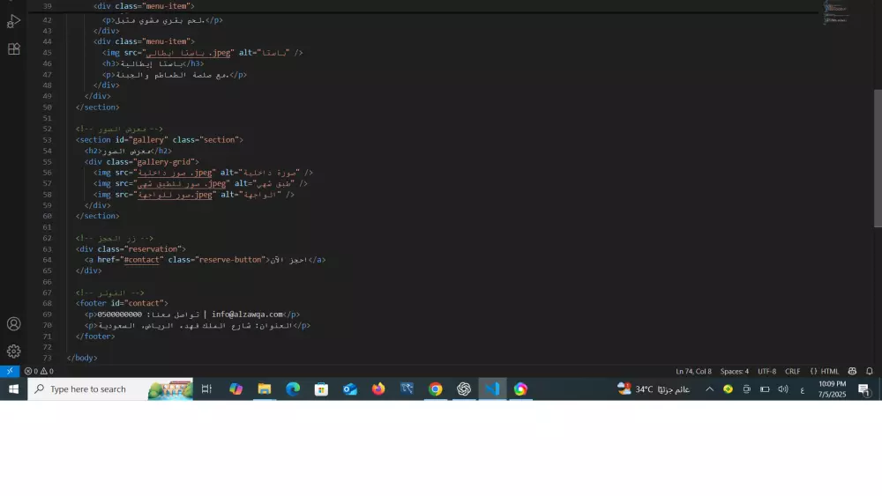Switch the input language indicator

802,389
